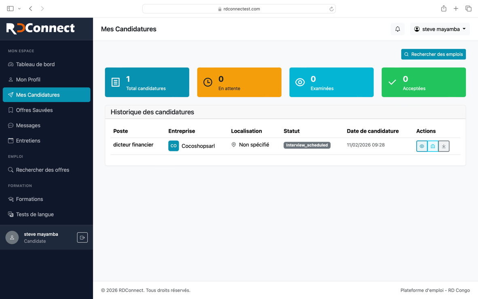Navigate to Entretiens in sidebar
478x299 pixels.
[28, 141]
